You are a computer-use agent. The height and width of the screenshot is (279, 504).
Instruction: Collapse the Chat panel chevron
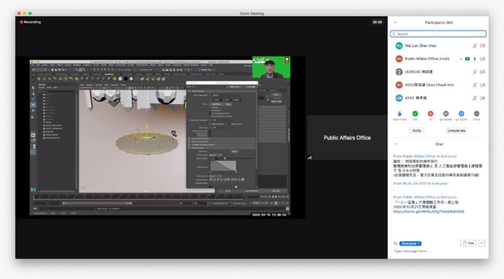pyautogui.click(x=395, y=144)
